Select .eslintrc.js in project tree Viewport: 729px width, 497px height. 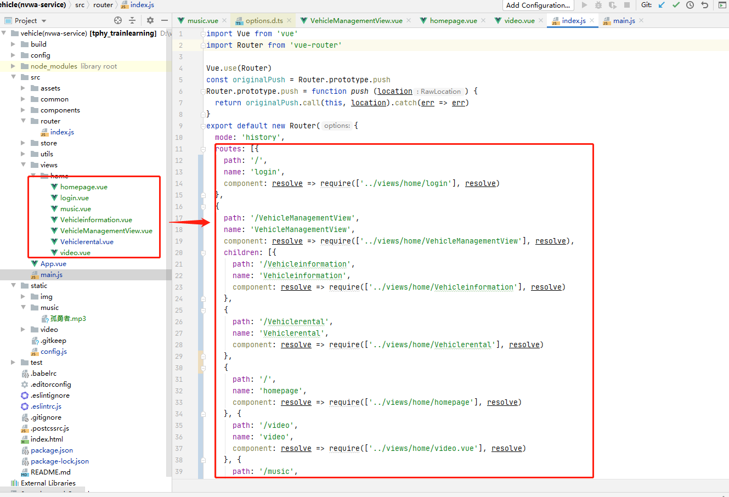click(46, 406)
